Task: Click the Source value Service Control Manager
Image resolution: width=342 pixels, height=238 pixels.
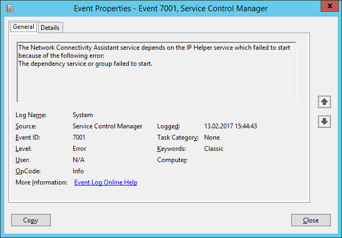Action: [107, 126]
